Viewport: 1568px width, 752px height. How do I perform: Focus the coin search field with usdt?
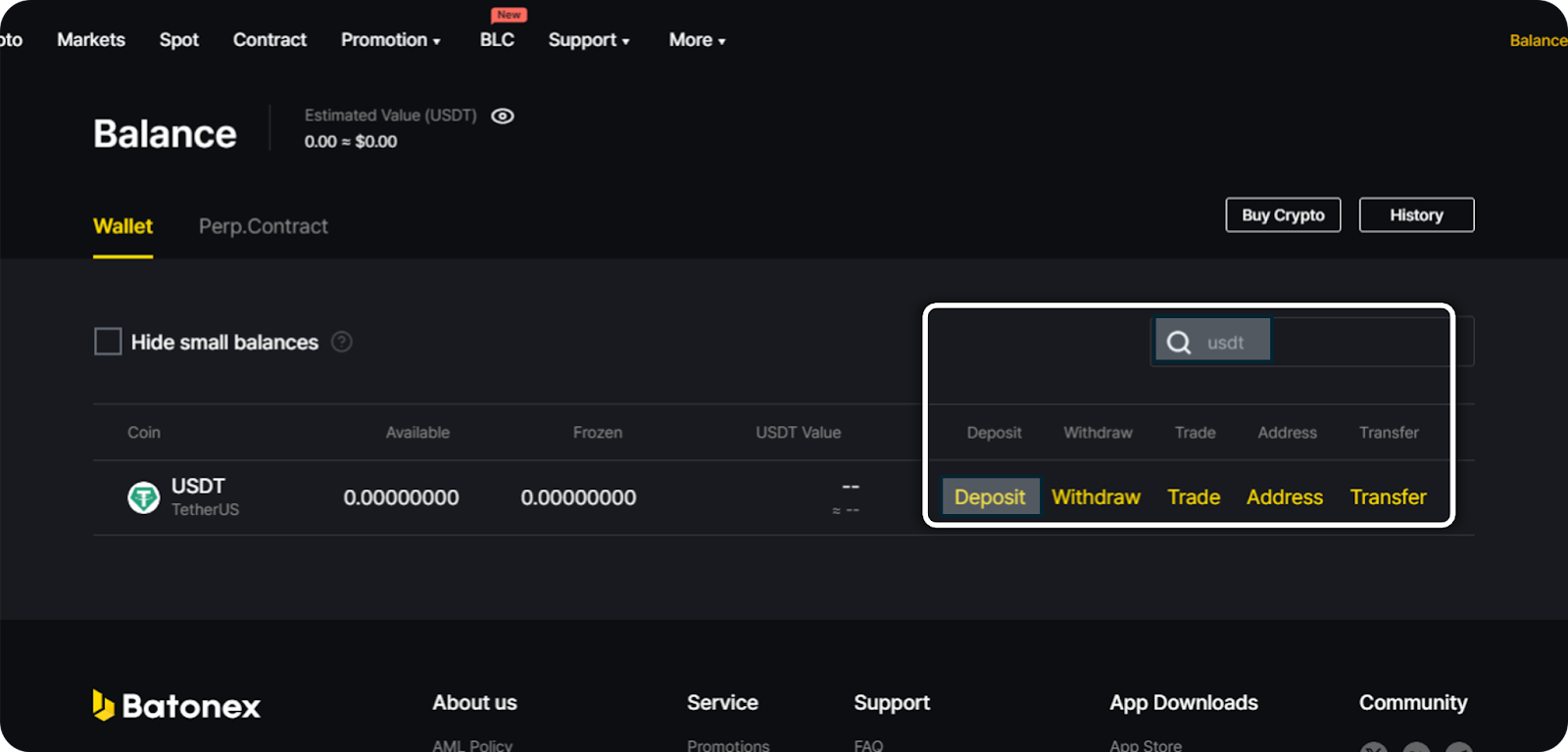[x=1312, y=342]
